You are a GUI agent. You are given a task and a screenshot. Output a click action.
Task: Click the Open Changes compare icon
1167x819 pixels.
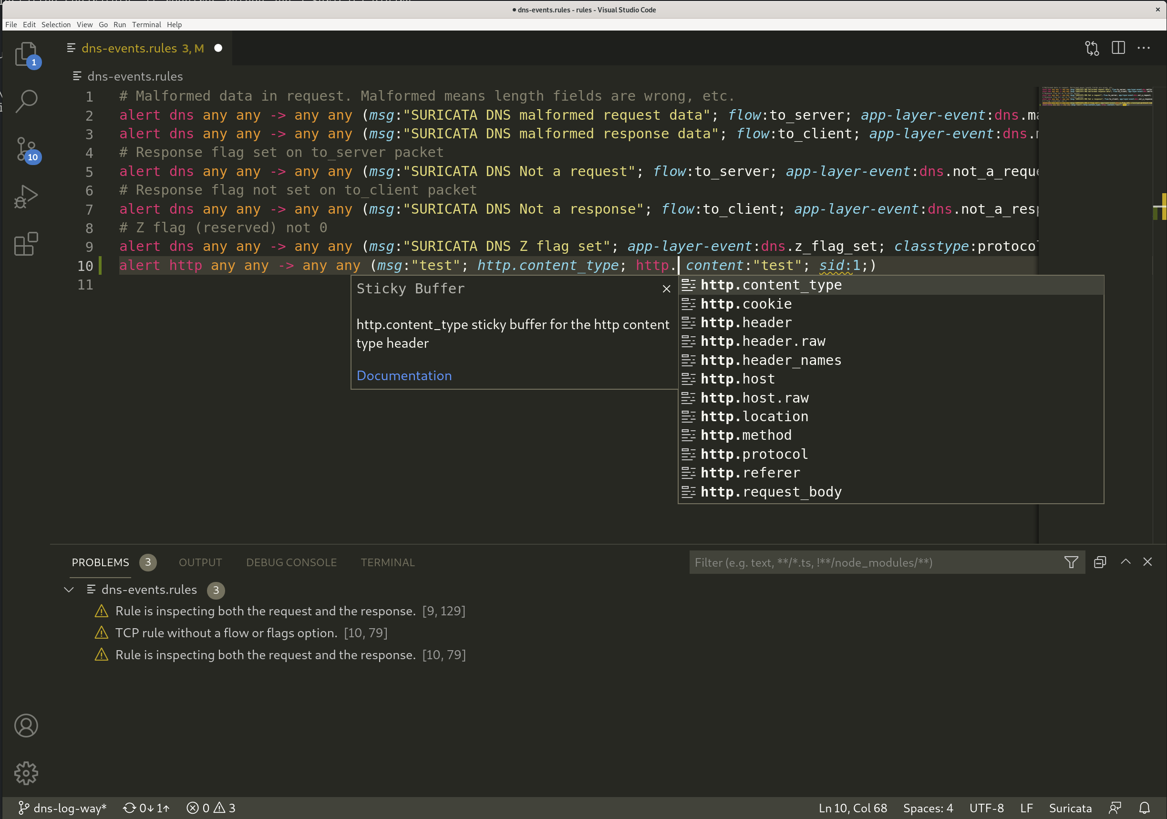click(x=1091, y=48)
